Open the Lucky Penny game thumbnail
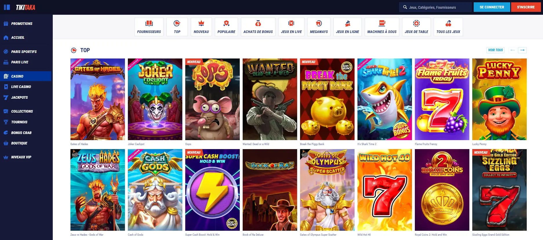This screenshot has height=240, width=543. click(x=500, y=99)
